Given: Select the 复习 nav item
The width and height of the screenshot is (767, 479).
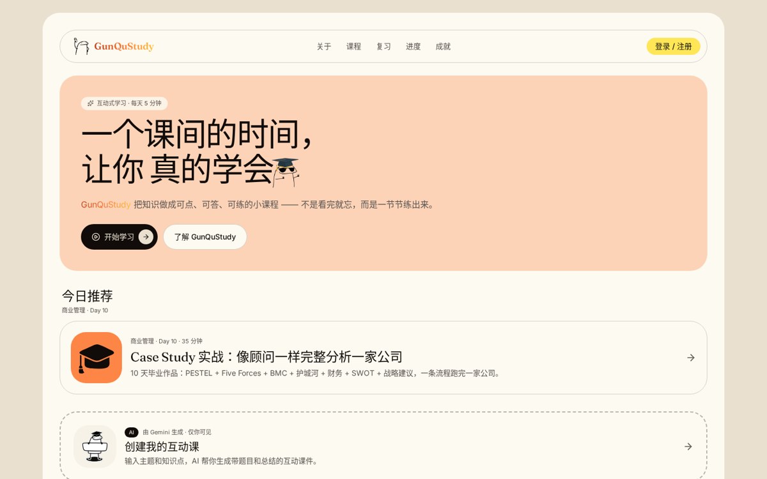Looking at the screenshot, I should [x=383, y=47].
